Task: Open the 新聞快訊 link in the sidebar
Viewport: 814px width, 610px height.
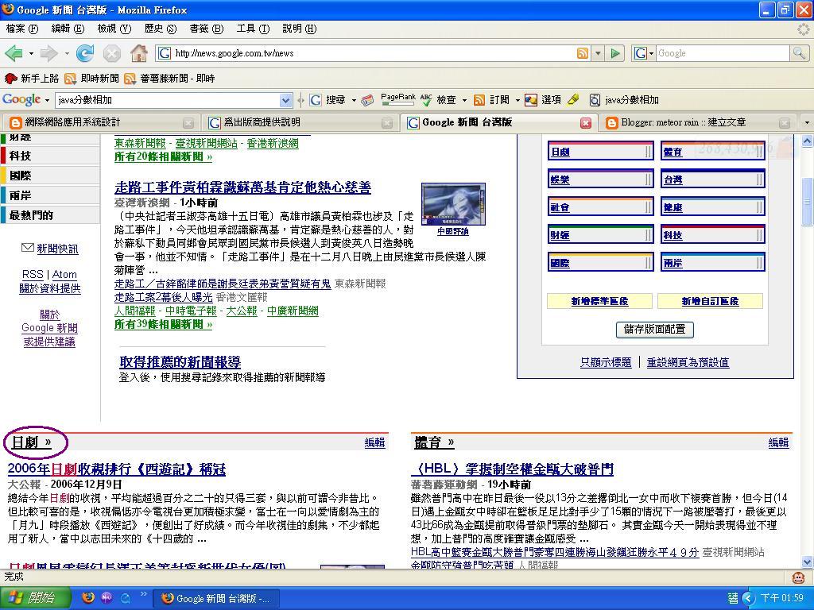Action: click(x=57, y=249)
